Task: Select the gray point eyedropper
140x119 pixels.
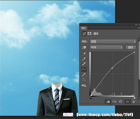Action: tap(84, 59)
